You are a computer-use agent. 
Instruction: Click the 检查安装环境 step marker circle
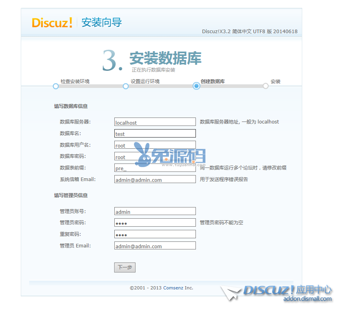[56, 86]
